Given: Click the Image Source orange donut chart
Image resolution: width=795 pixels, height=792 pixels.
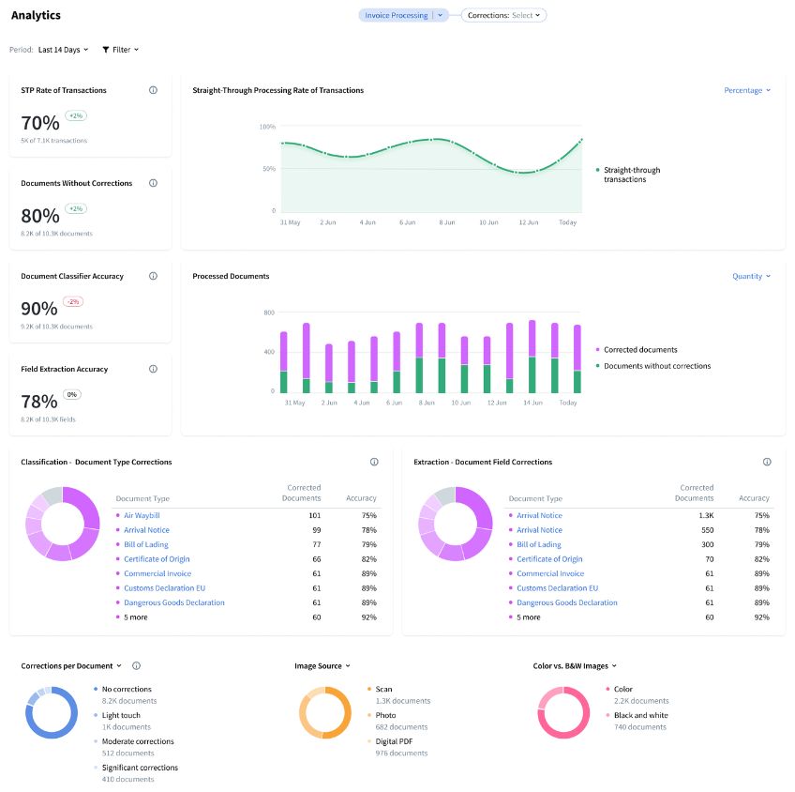Looking at the screenshot, I should tap(325, 712).
